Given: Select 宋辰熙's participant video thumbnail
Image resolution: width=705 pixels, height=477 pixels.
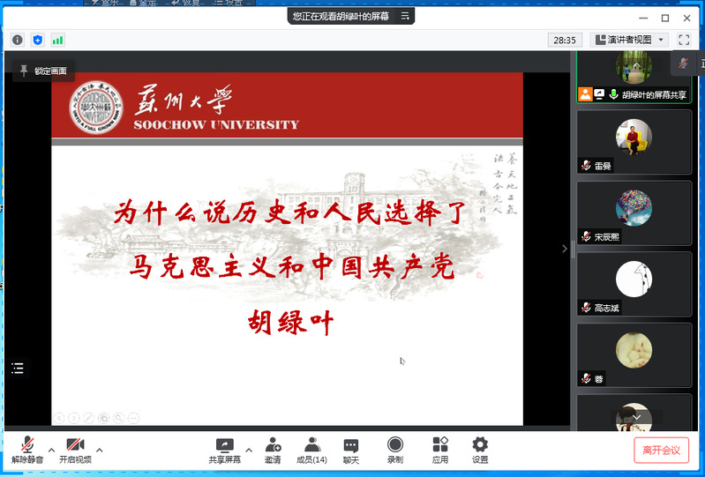Looking at the screenshot, I should 634,212.
